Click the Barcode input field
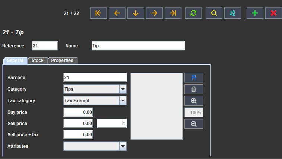Image resolution: width=282 pixels, height=159 pixels. 95,78
